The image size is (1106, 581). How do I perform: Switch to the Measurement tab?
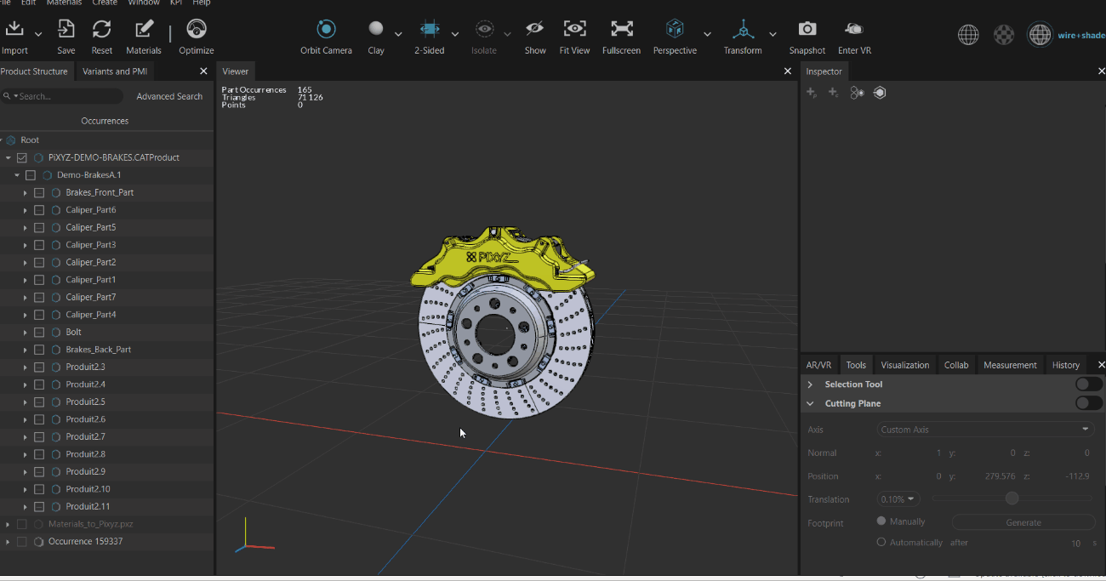point(1010,365)
